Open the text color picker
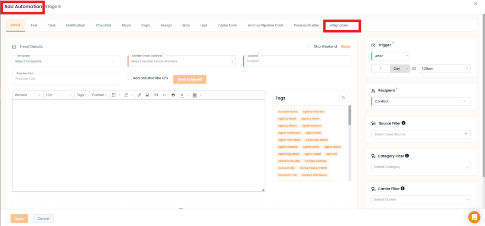The height and width of the screenshot is (226, 485). click(183, 95)
